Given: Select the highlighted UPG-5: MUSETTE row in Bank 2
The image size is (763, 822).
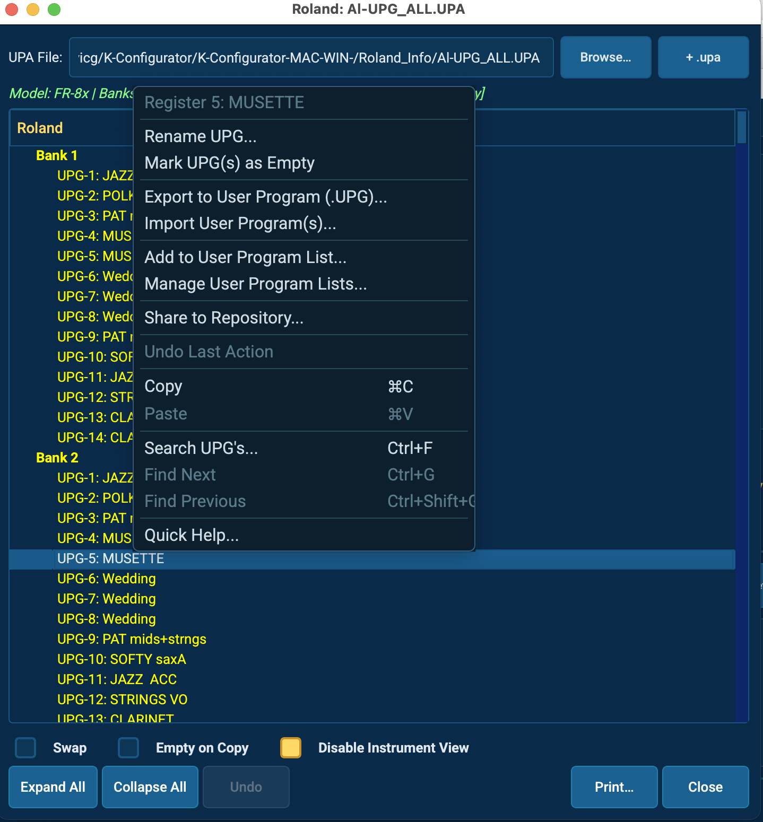Looking at the screenshot, I should pos(372,558).
